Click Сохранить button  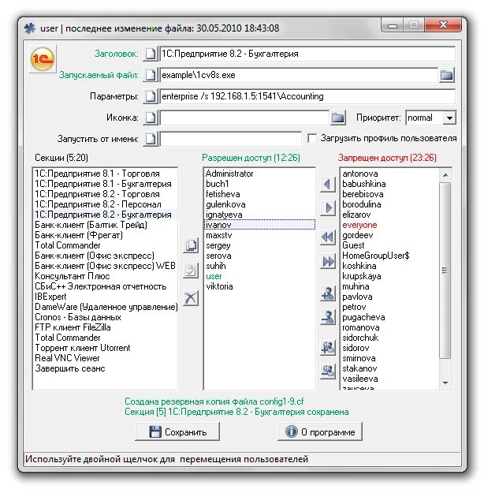tap(177, 431)
